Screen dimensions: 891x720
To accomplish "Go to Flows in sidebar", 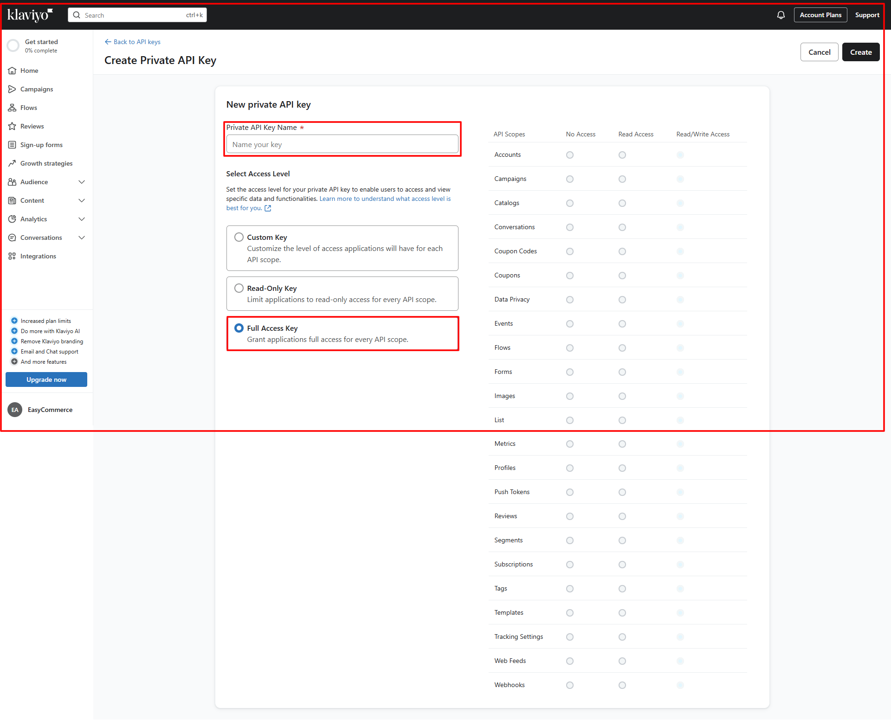I will click(x=29, y=108).
